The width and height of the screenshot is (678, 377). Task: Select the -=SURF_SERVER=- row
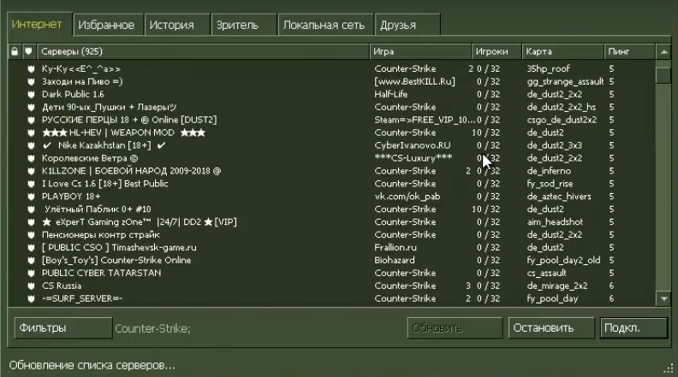tap(332, 299)
